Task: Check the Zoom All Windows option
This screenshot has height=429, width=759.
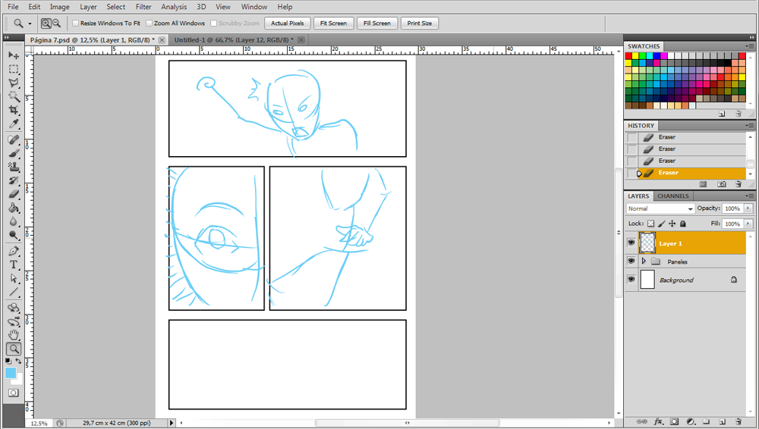Action: 149,23
